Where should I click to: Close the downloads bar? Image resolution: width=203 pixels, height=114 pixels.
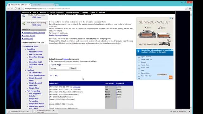click(190, 111)
